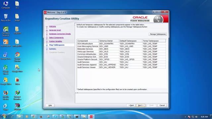Click the Temp Tablespace column header
This screenshot has width=212, height=119.
tap(154, 41)
